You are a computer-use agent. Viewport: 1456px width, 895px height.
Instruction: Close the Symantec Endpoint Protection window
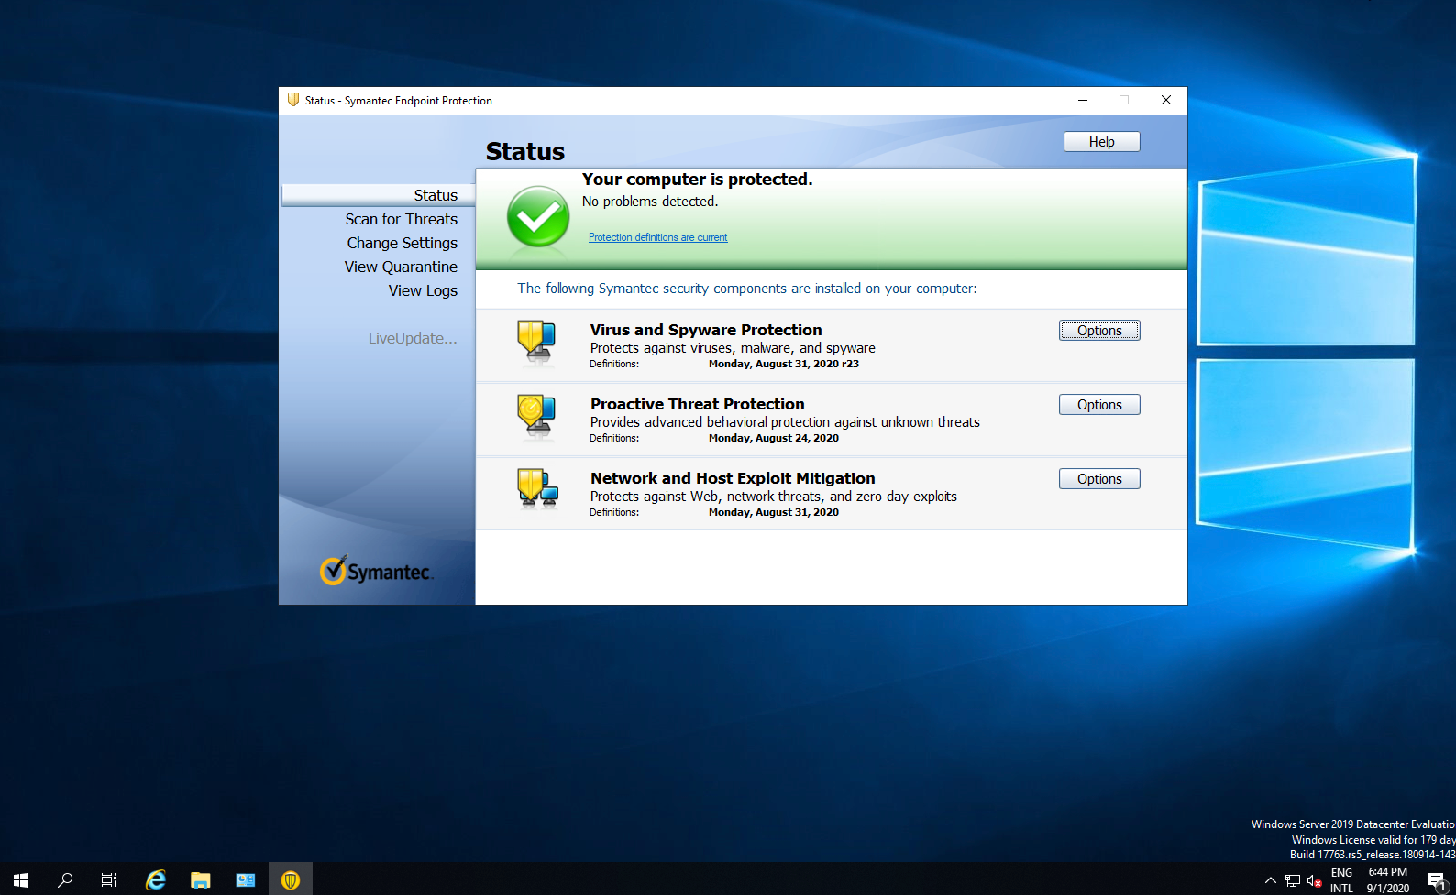pos(1166,100)
